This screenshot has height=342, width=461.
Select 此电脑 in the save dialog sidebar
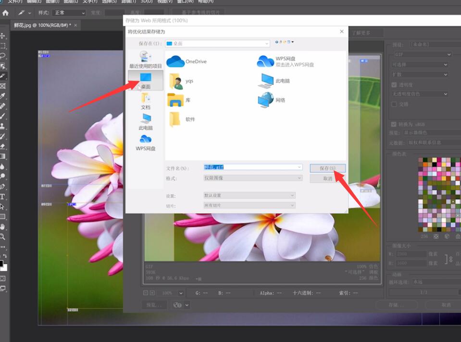146,122
